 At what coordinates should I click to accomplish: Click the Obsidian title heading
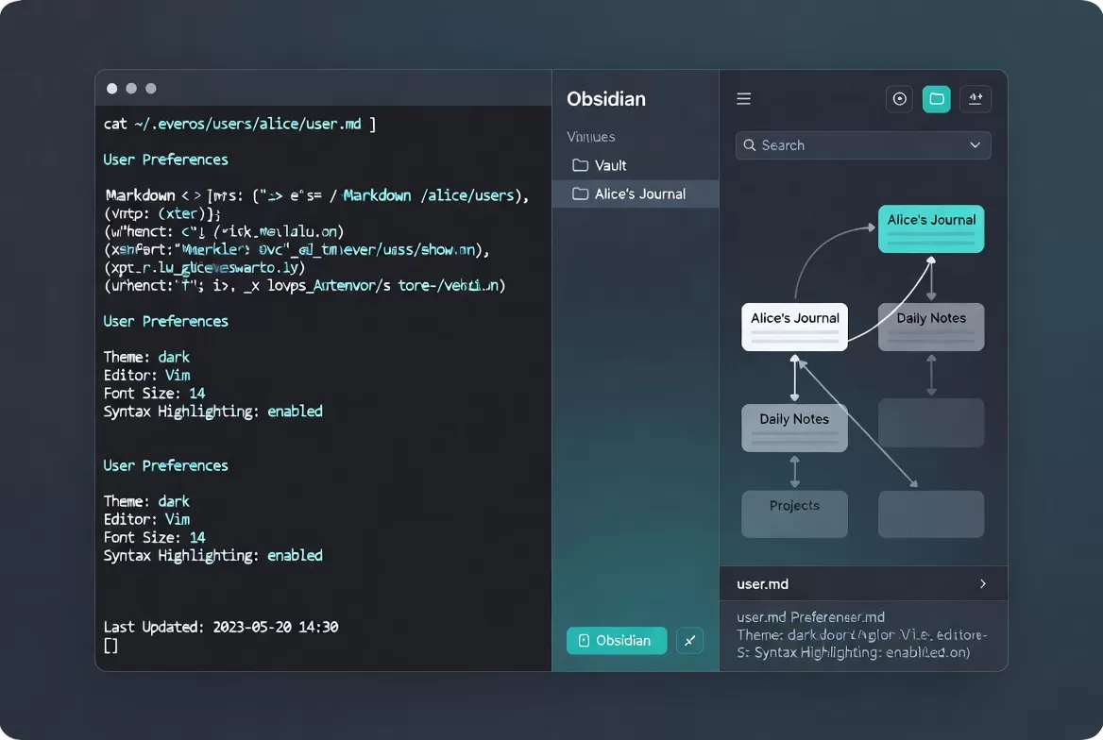tap(606, 99)
